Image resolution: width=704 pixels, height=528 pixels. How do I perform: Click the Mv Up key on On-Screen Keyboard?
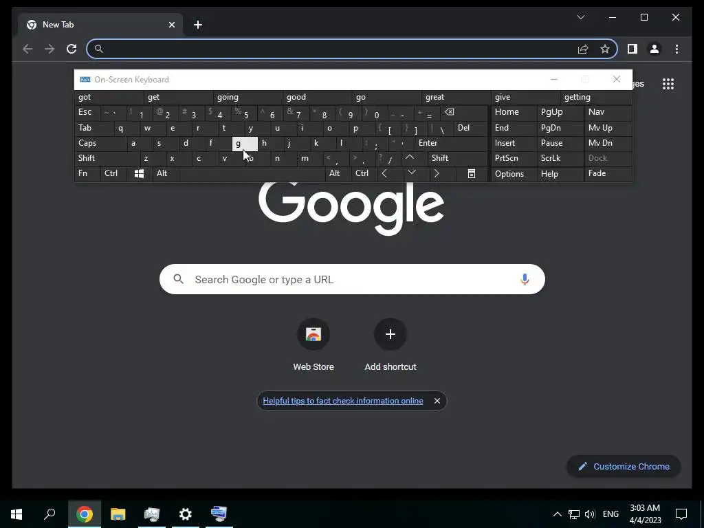608,128
